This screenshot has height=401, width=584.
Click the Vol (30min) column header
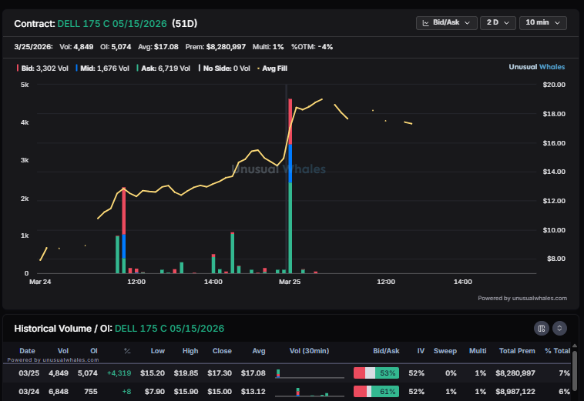click(x=309, y=351)
